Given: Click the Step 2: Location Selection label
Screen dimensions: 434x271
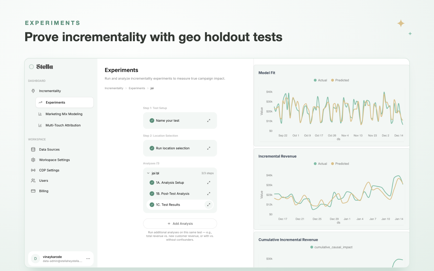Looking at the screenshot, I should [161, 136].
